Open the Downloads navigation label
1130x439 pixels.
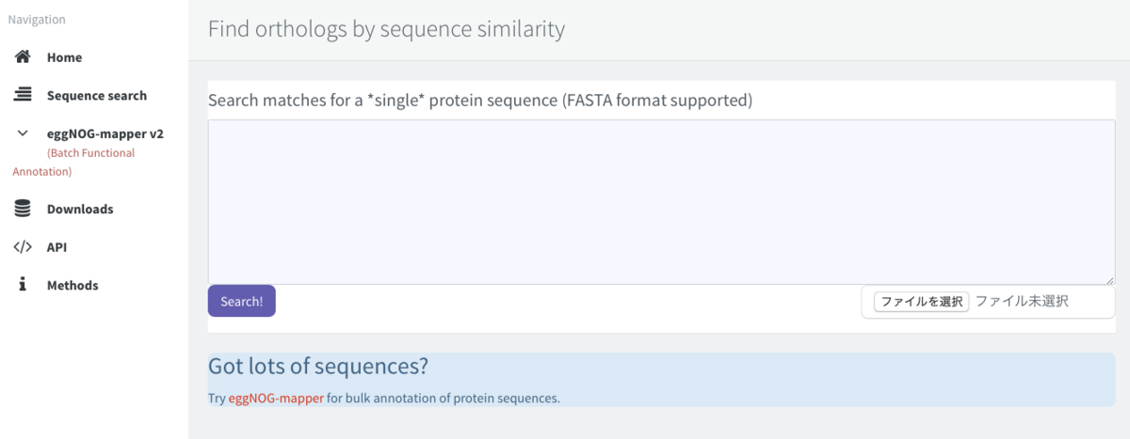80,209
